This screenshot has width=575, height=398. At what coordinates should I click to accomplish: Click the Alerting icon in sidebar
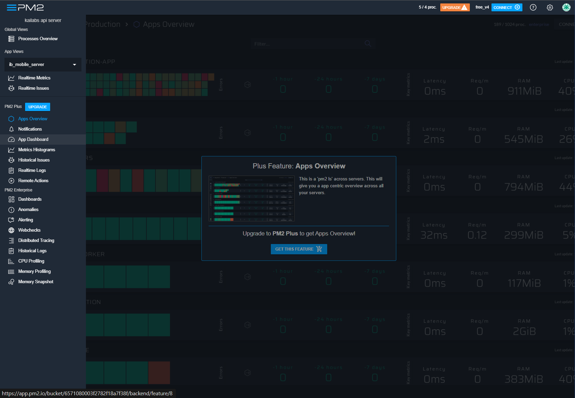(11, 220)
